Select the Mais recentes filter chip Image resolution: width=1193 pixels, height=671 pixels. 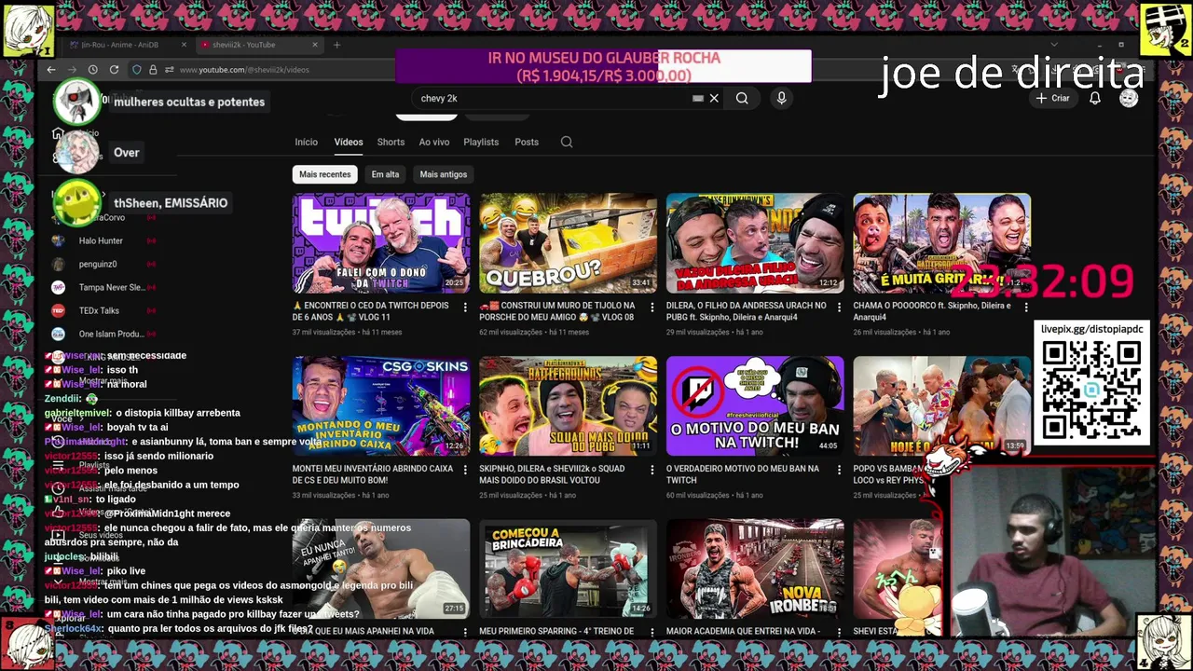point(325,174)
